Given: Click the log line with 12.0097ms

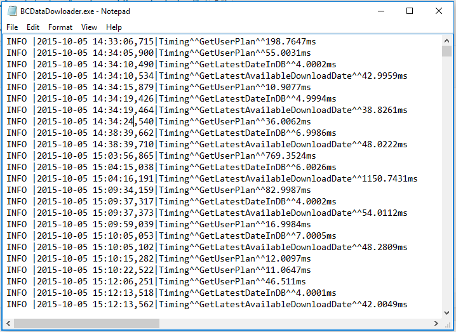Looking at the screenshot, I should click(x=159, y=259).
